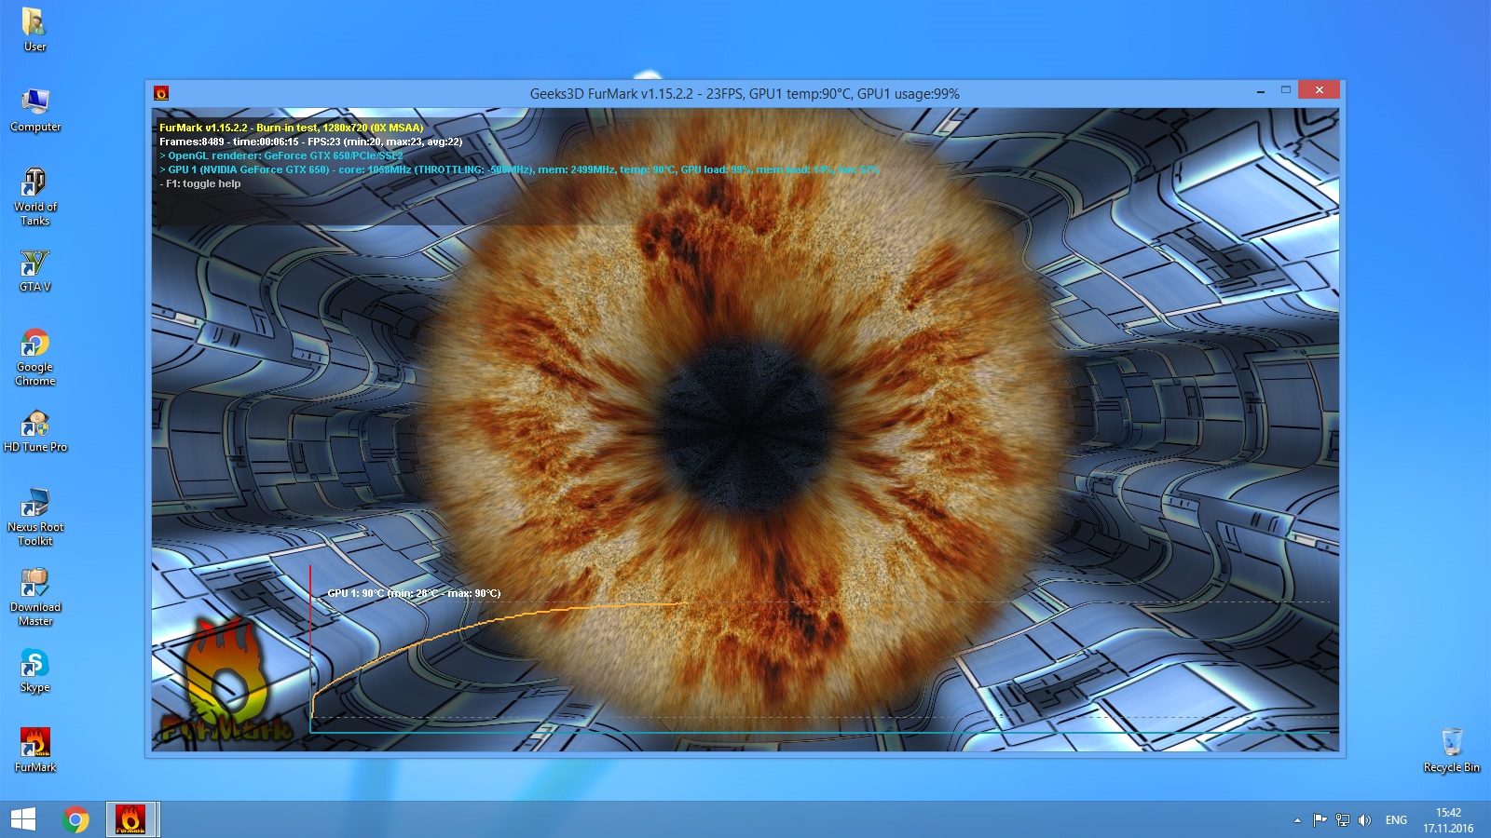This screenshot has width=1491, height=838.
Task: Select the Nexus Root Toolkit shortcut
Action: coord(35,517)
